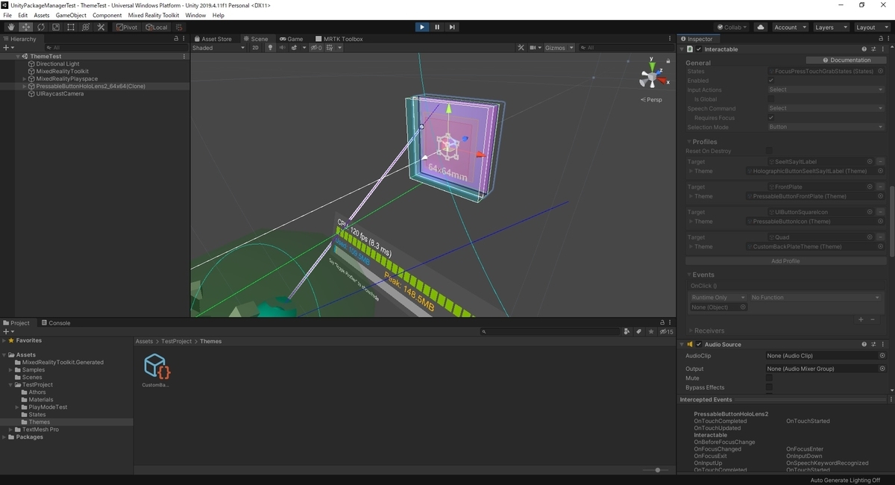Select the Scale tool
The width and height of the screenshot is (895, 485).
click(55, 27)
